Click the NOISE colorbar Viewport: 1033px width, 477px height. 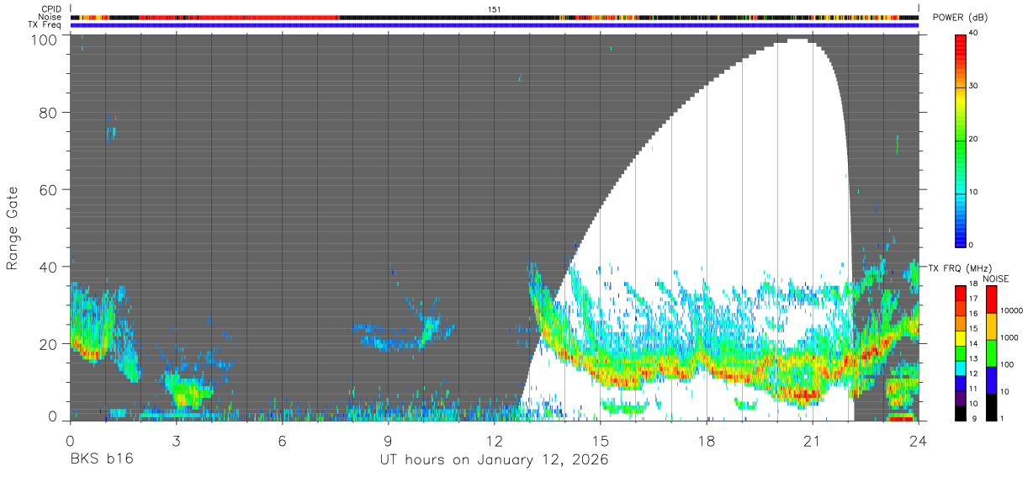coord(991,352)
